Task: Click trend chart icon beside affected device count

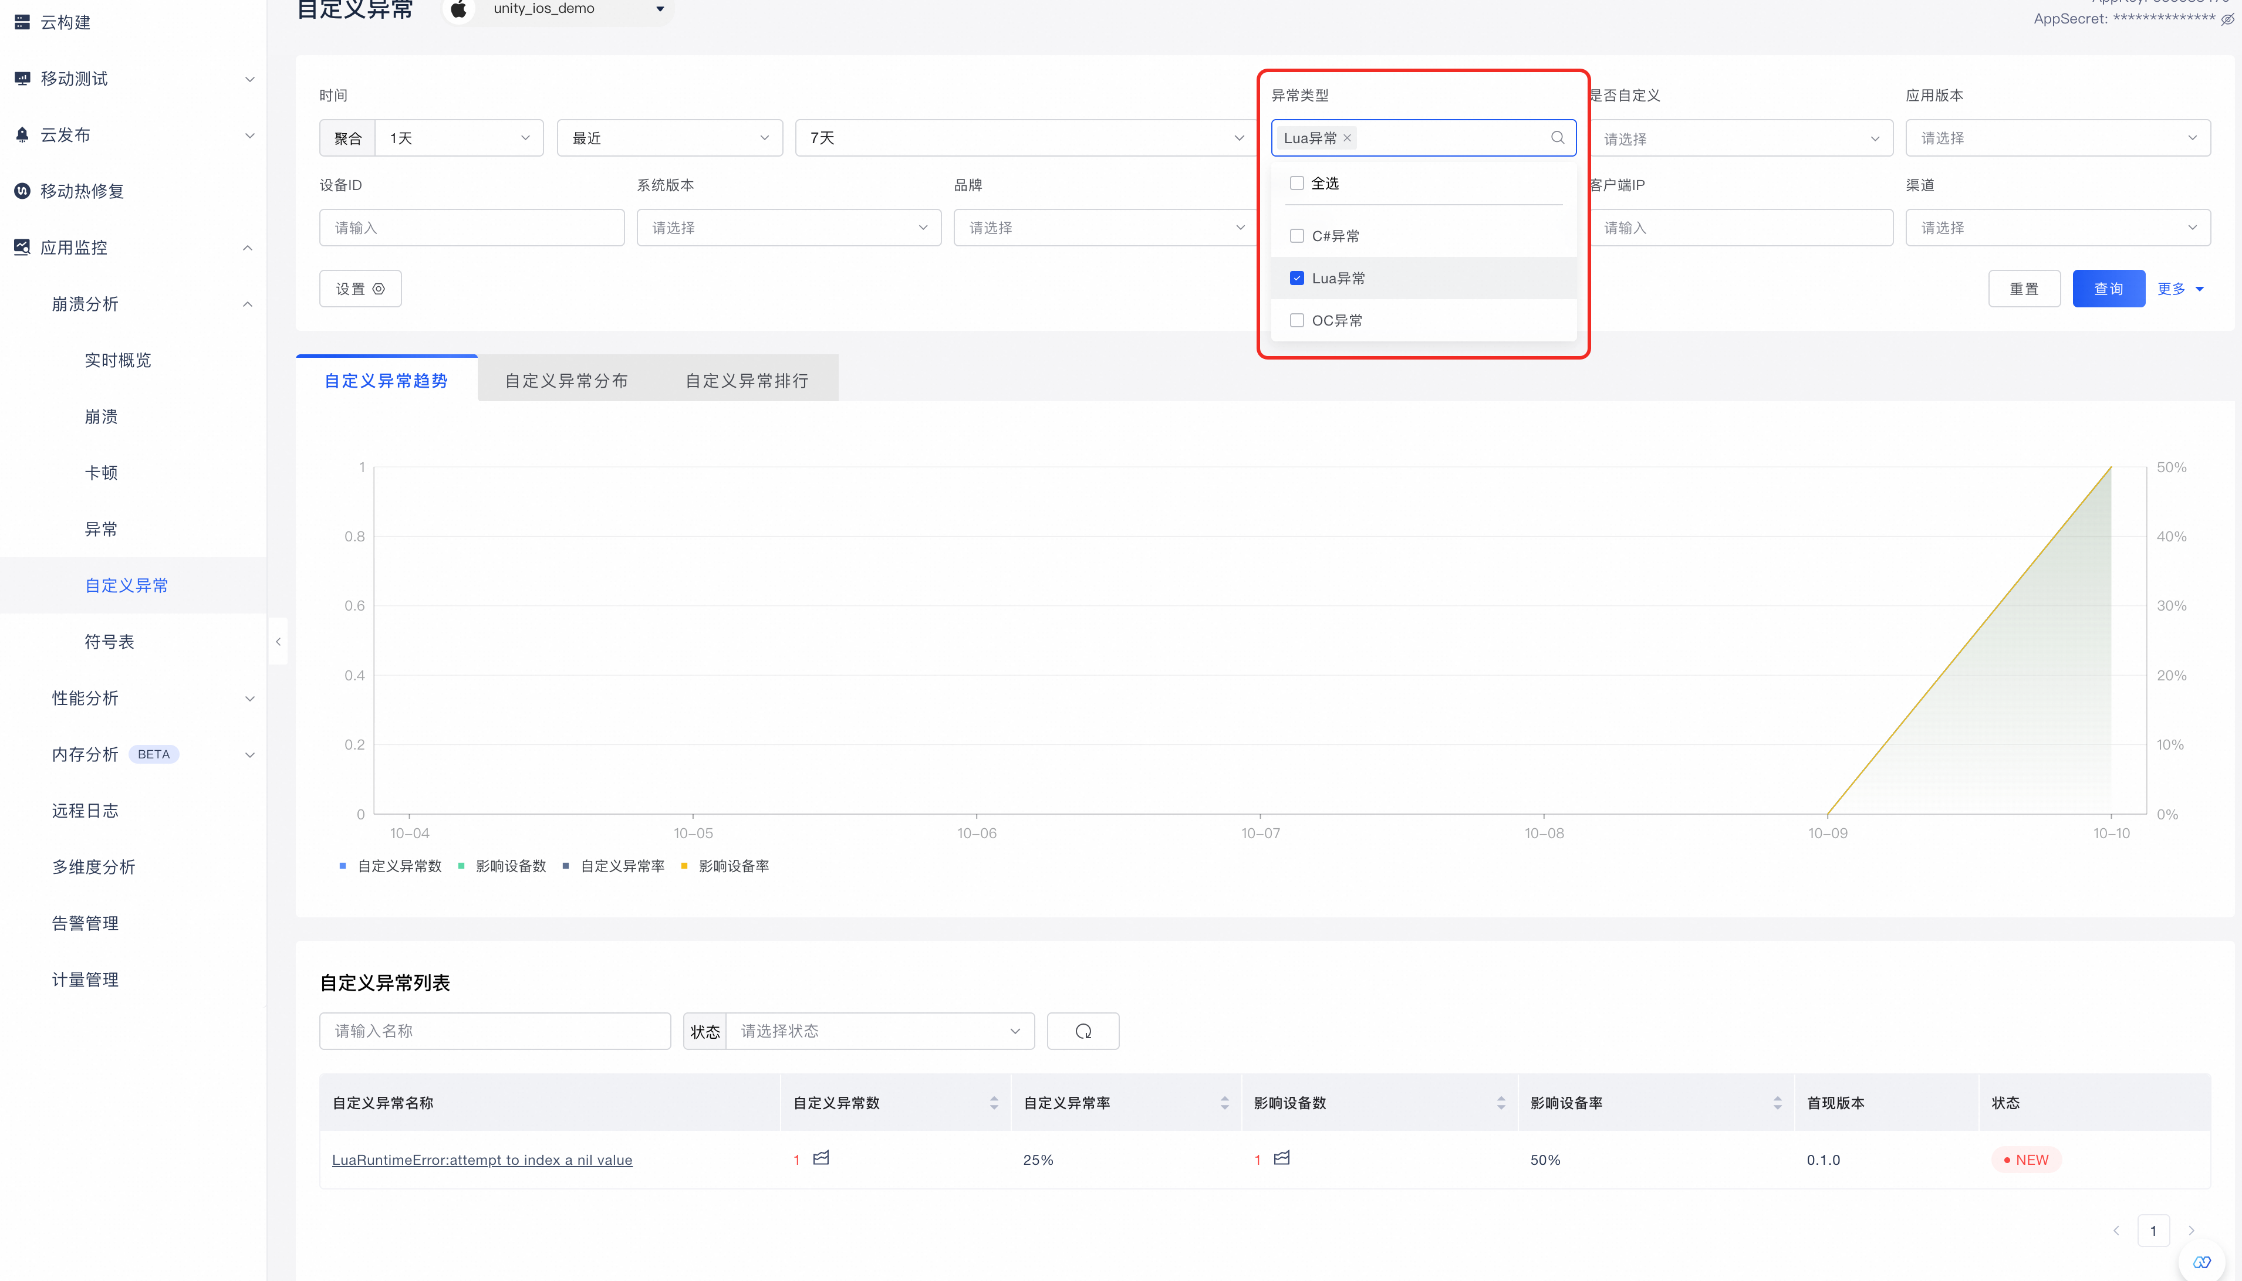Action: [1282, 1158]
